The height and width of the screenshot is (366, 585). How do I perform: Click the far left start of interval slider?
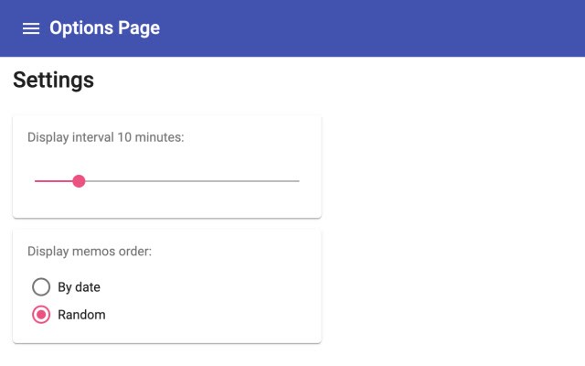pos(36,181)
